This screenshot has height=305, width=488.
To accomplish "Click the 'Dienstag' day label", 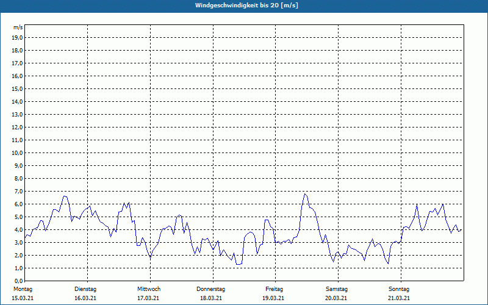I will (x=85, y=289).
